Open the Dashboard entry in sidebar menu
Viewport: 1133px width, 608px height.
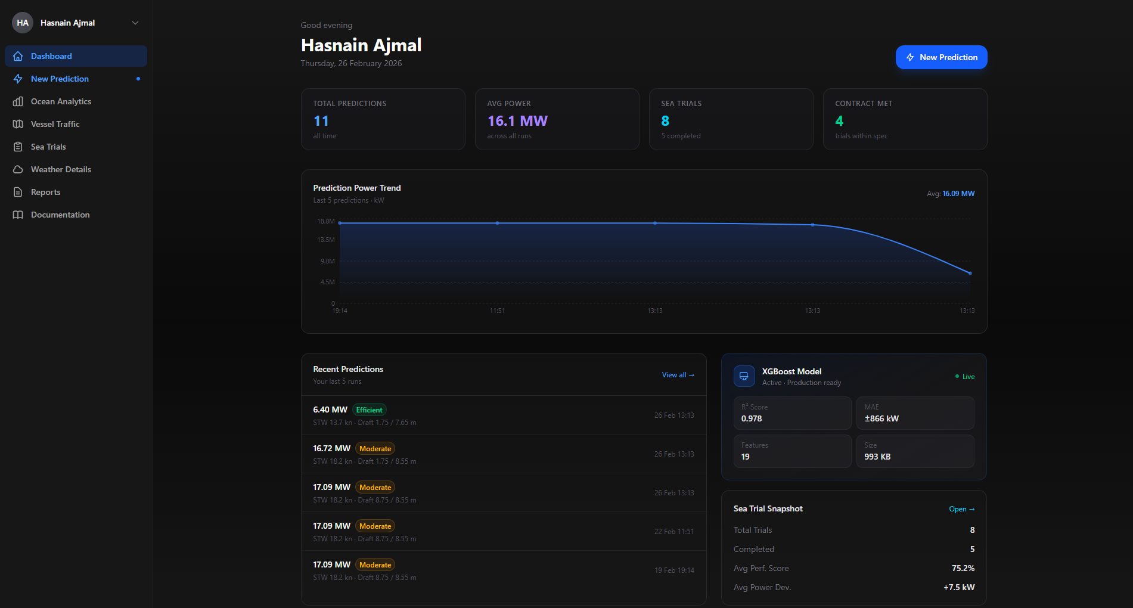click(51, 55)
